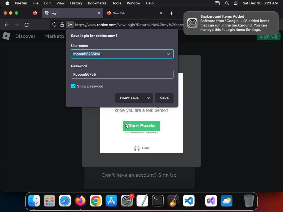
Task: Click Sign Up link below login box
Action: tap(167, 175)
